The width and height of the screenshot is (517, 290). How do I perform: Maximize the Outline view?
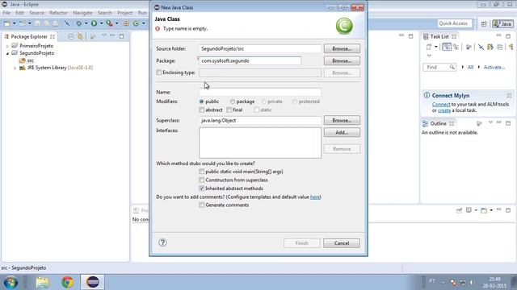point(508,123)
